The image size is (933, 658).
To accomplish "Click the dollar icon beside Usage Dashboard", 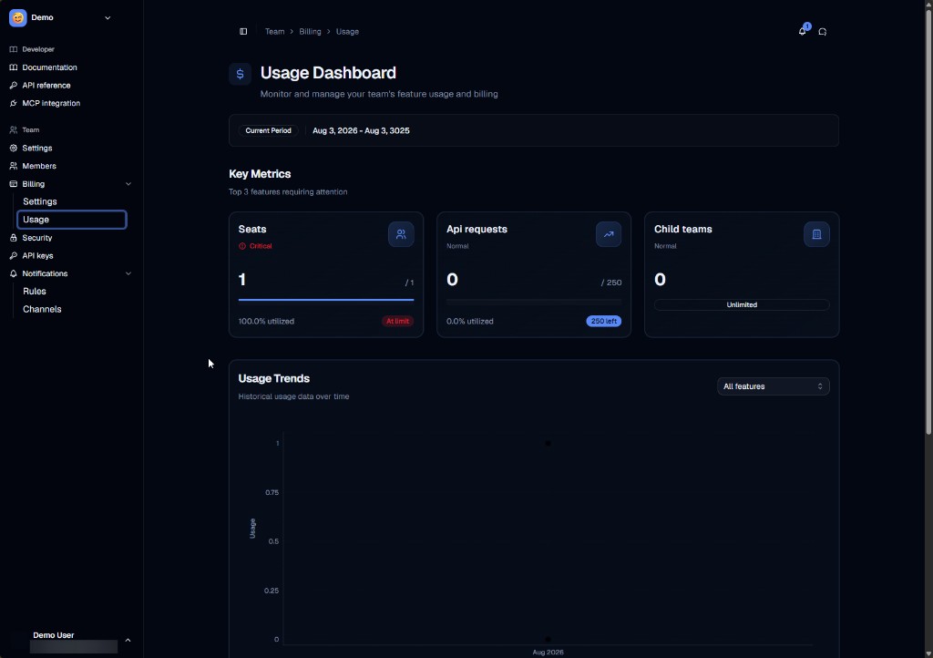I will (240, 74).
